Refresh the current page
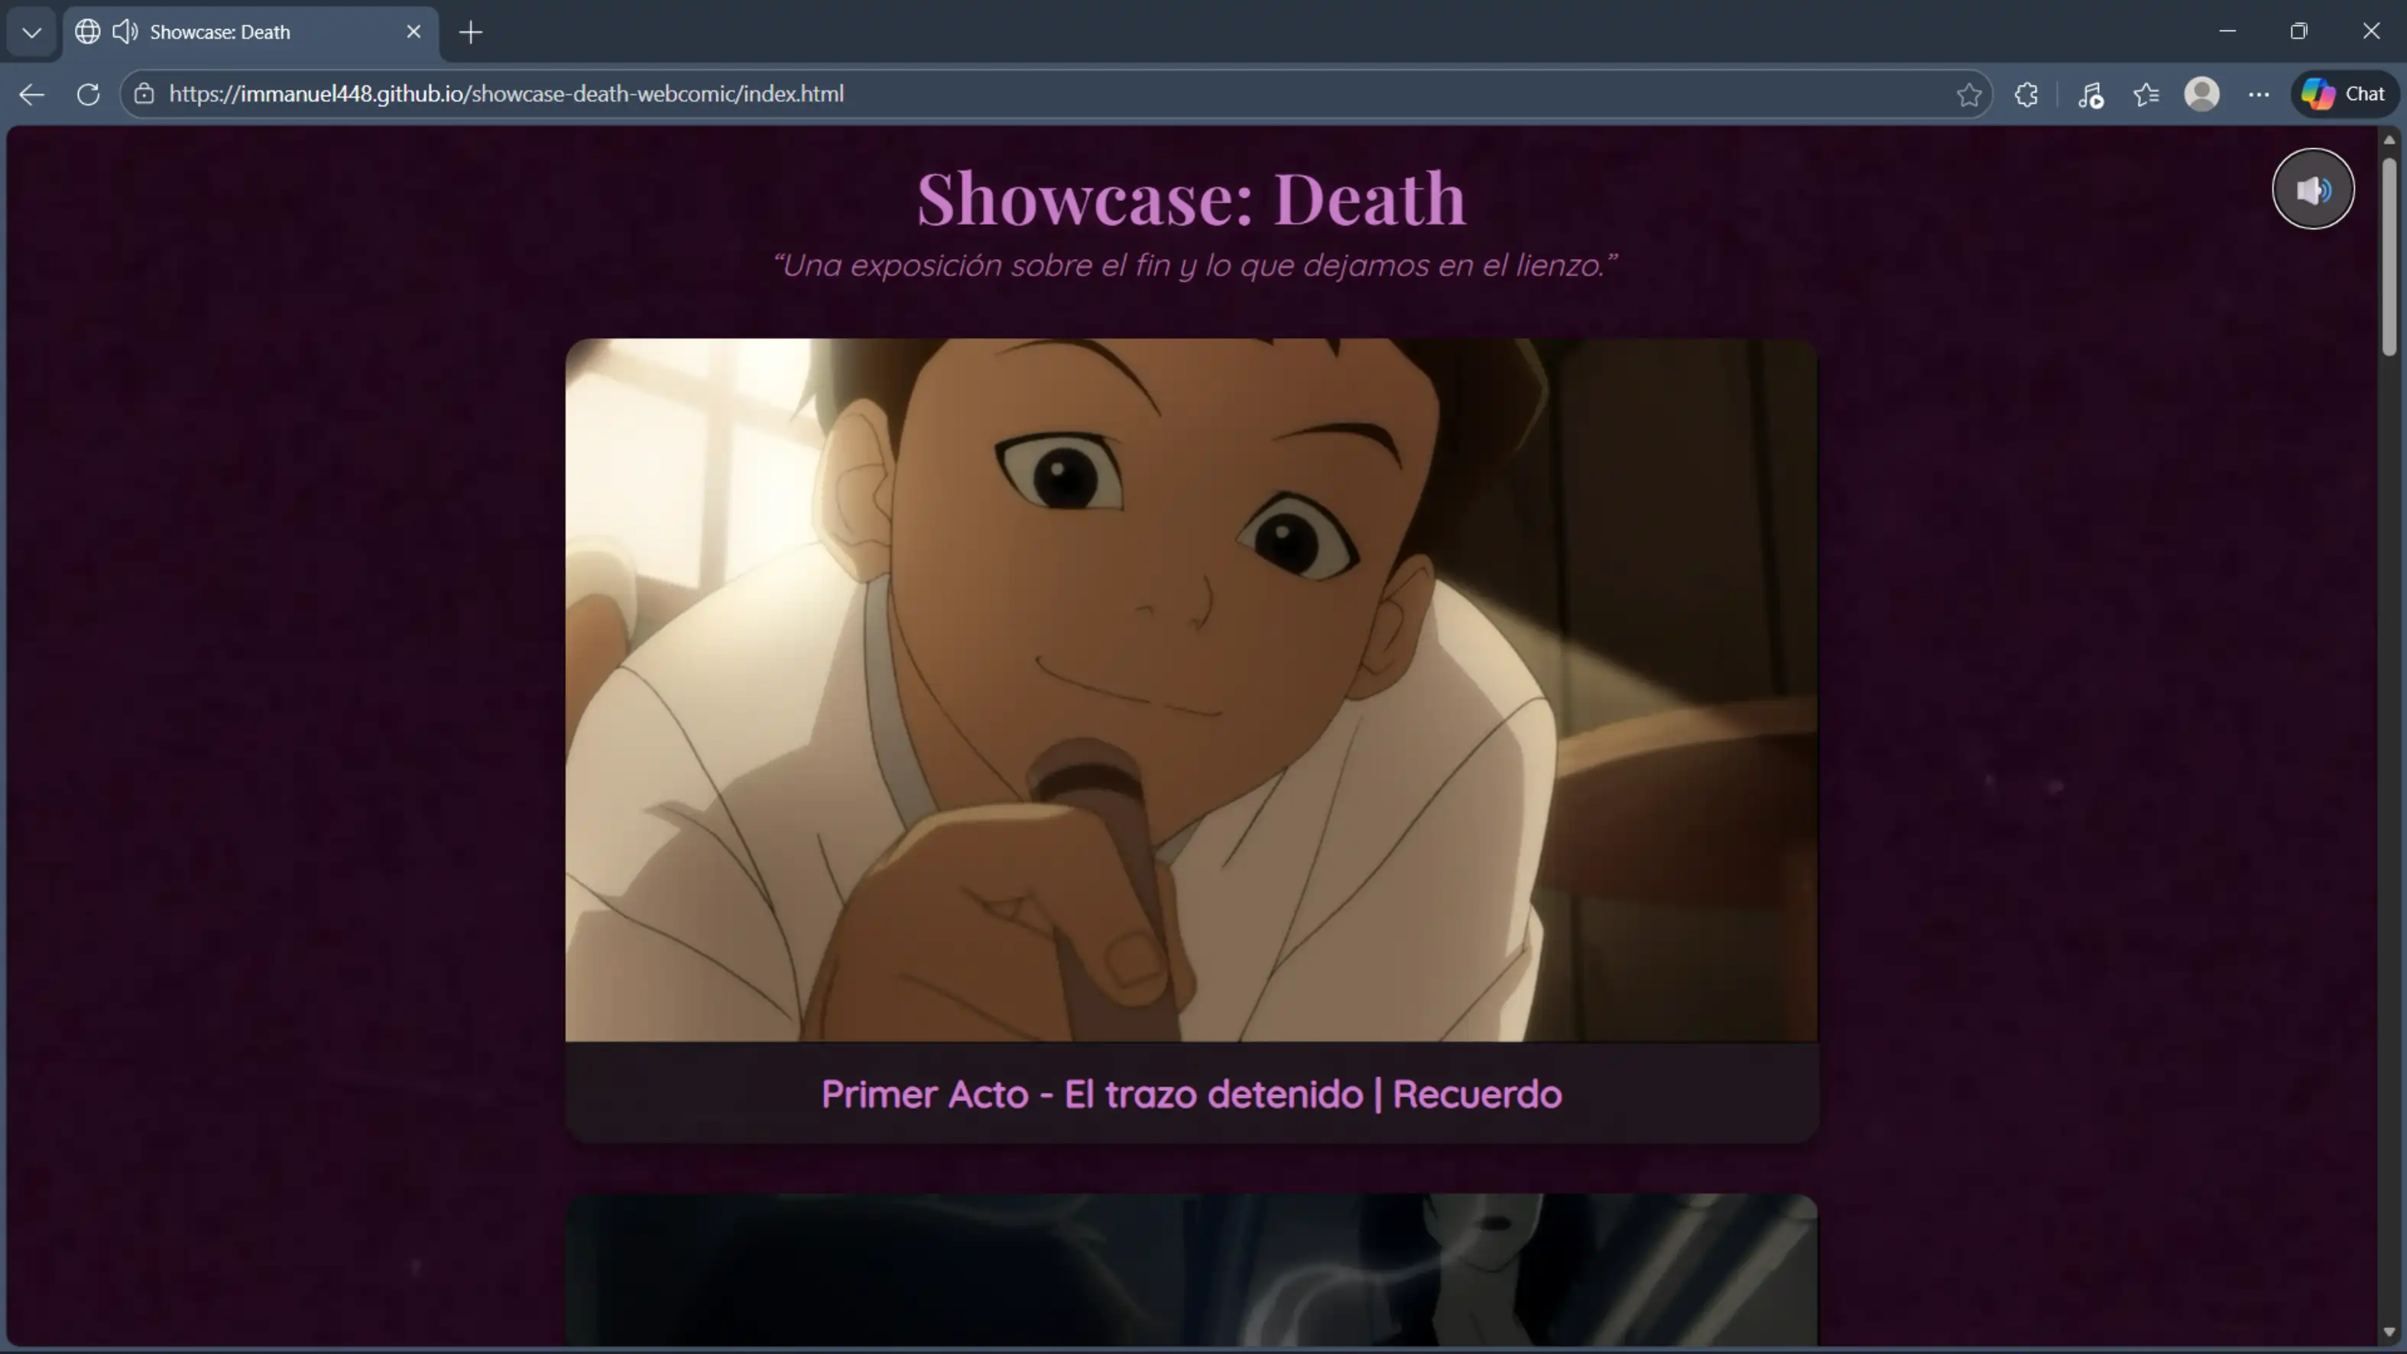 pyautogui.click(x=87, y=93)
